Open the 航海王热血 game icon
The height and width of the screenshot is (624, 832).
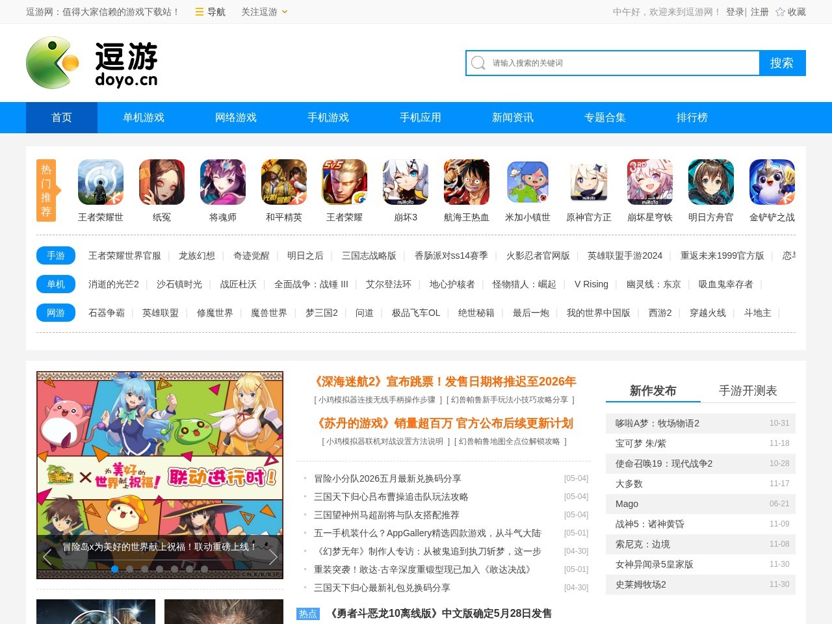coord(467,182)
